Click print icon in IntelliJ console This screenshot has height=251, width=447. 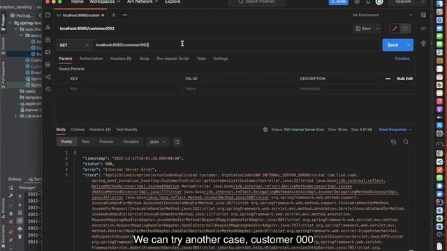(x=20, y=229)
